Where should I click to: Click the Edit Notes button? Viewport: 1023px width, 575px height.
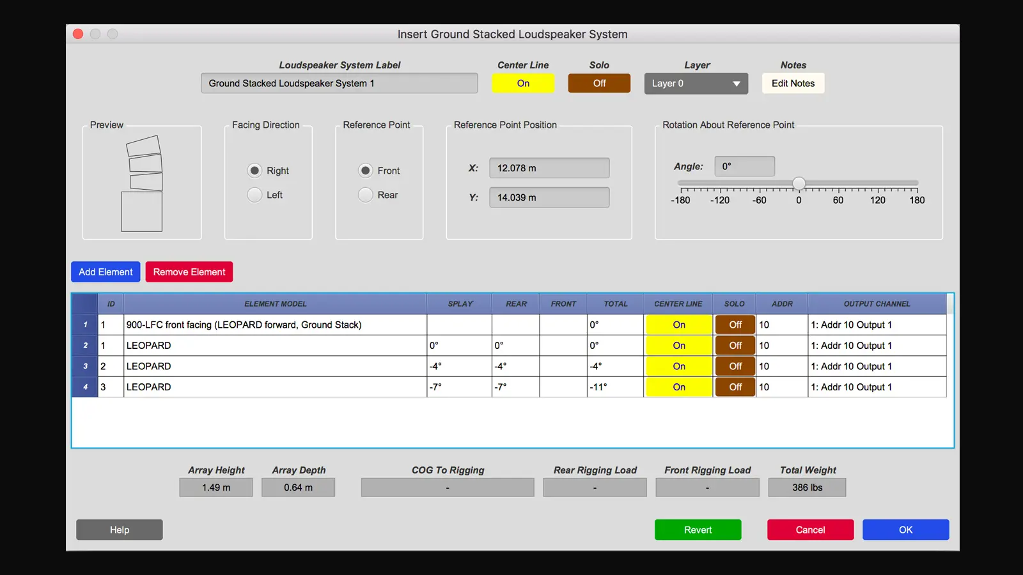pyautogui.click(x=793, y=83)
